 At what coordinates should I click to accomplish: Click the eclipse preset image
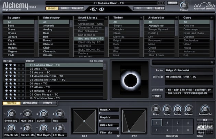130,80
